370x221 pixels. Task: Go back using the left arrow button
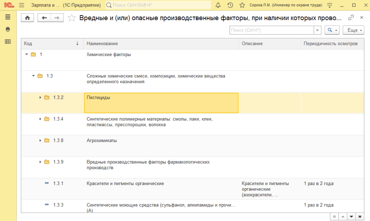point(44,18)
